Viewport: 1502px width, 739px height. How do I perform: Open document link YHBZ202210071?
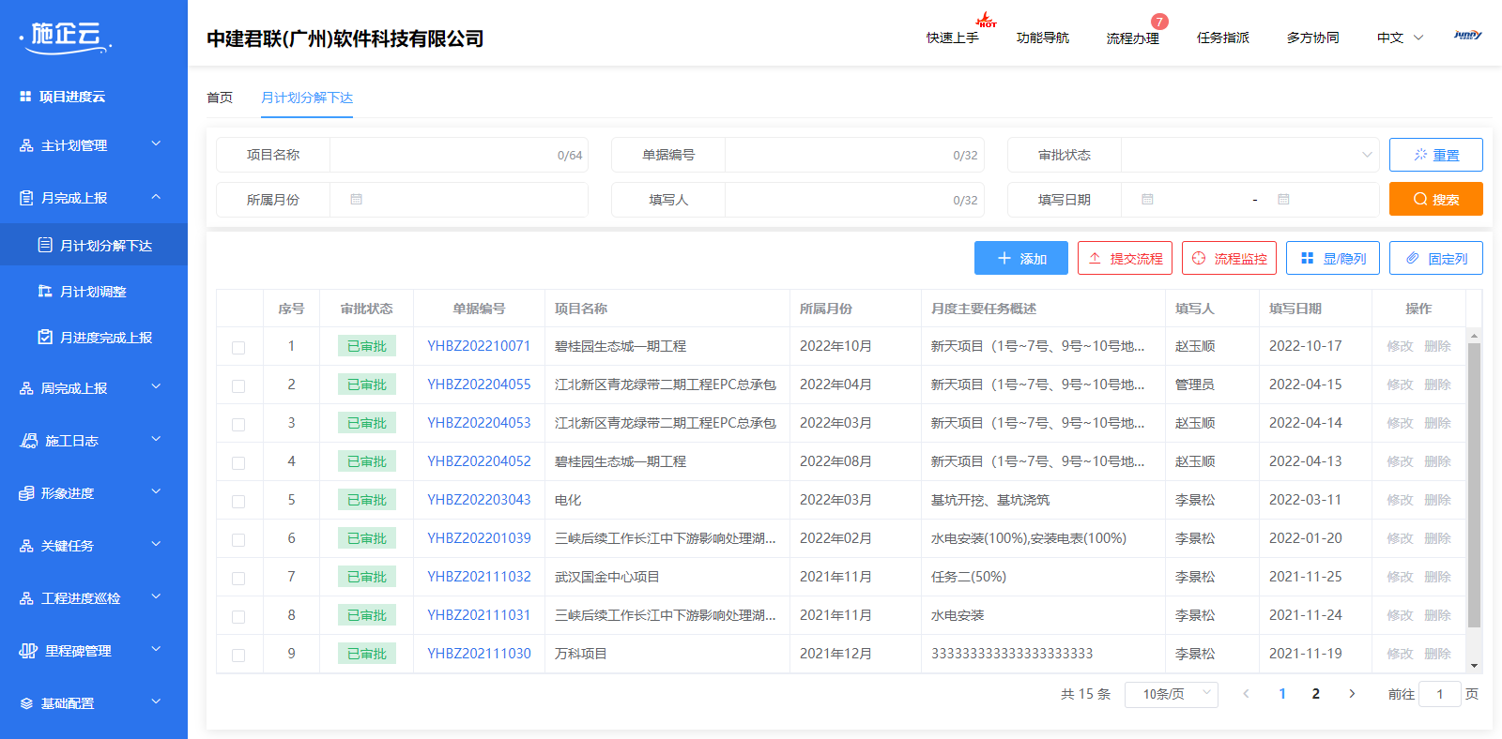(479, 346)
